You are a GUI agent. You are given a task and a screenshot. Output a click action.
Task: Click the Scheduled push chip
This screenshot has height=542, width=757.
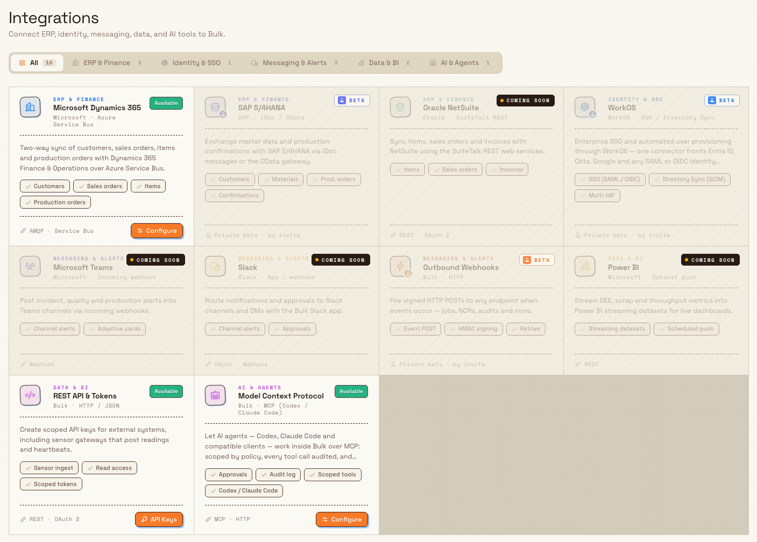pyautogui.click(x=687, y=329)
